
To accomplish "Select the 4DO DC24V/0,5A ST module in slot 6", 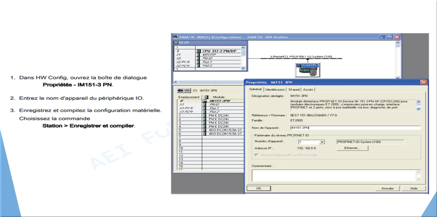I will pyautogui.click(x=210, y=134).
